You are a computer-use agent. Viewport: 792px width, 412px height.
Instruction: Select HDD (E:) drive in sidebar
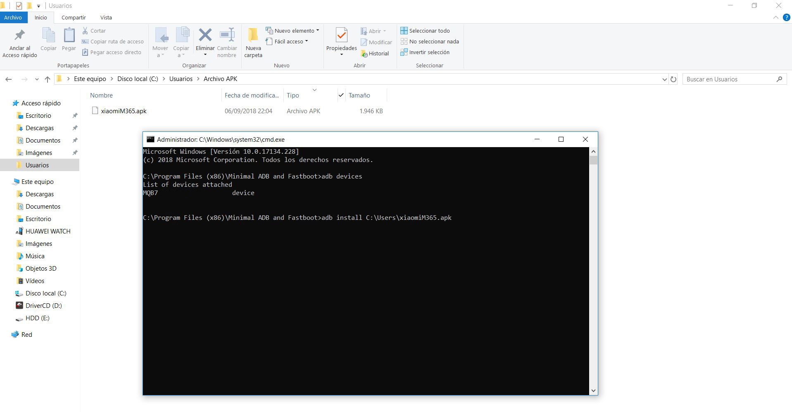tap(37, 318)
